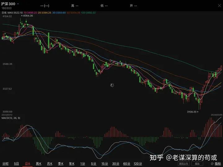Viewport: 223px width, 167px height.
Task: Click the 4104.02 axis label
Action: click(7, 16)
